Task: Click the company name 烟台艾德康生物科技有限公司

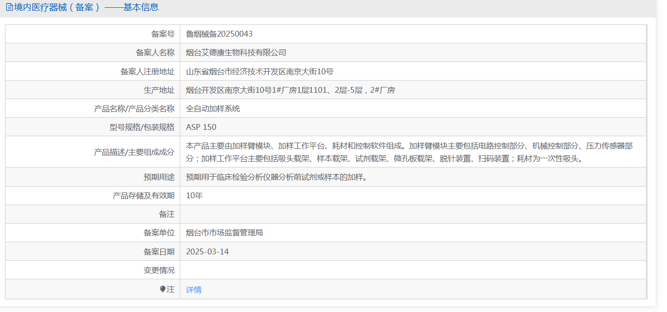Action: (236, 52)
